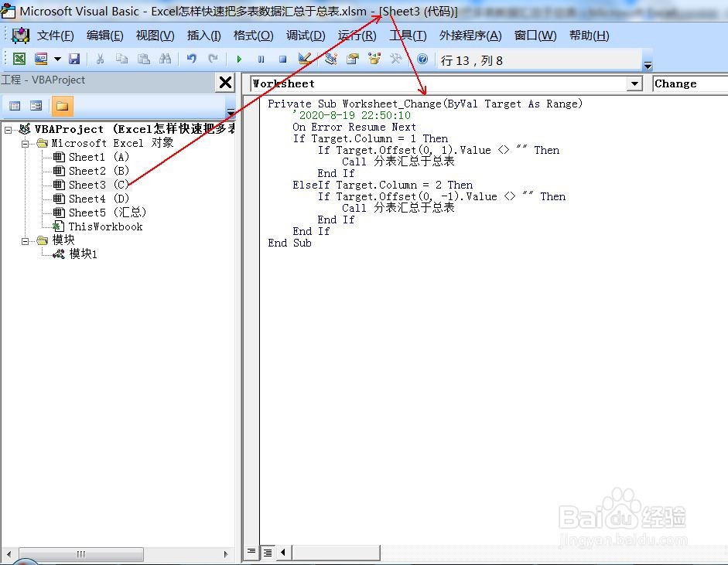The width and height of the screenshot is (728, 565).
Task: Switch to Full Module View button
Action: coord(268,552)
